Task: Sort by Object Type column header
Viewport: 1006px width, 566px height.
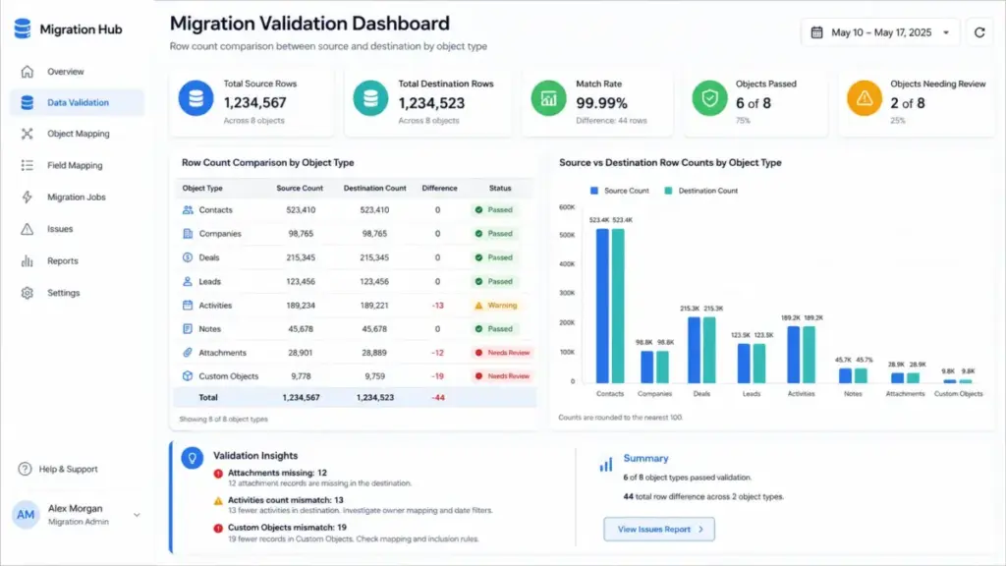Action: click(x=202, y=188)
